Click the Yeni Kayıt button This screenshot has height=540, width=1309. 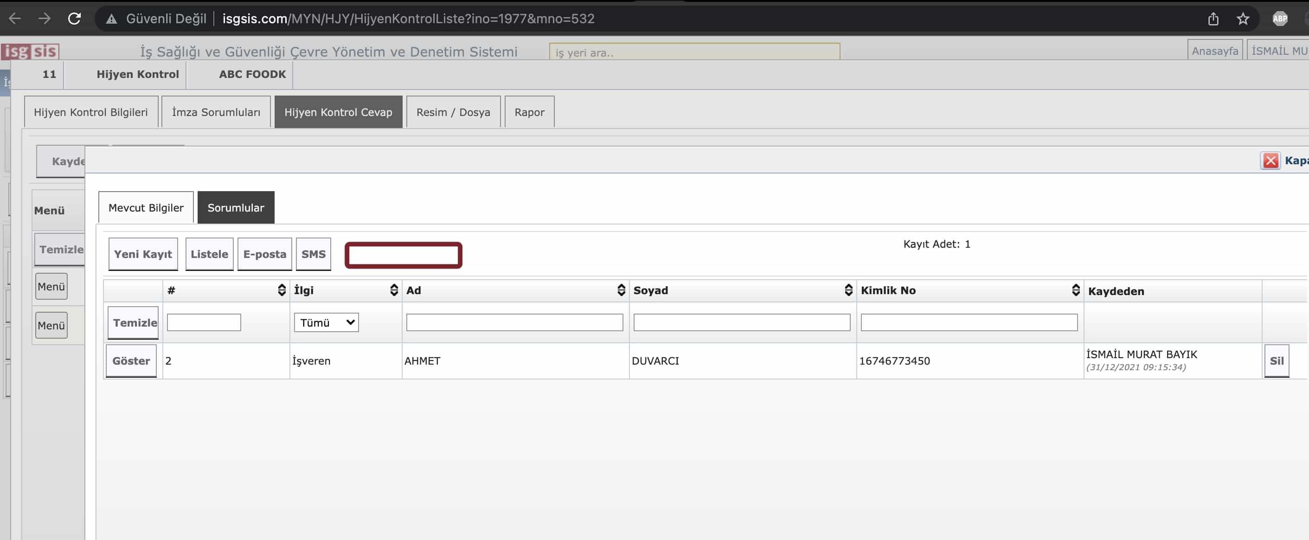tap(143, 254)
